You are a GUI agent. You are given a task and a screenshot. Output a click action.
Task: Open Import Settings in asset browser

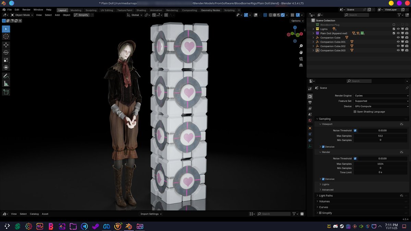(x=151, y=214)
